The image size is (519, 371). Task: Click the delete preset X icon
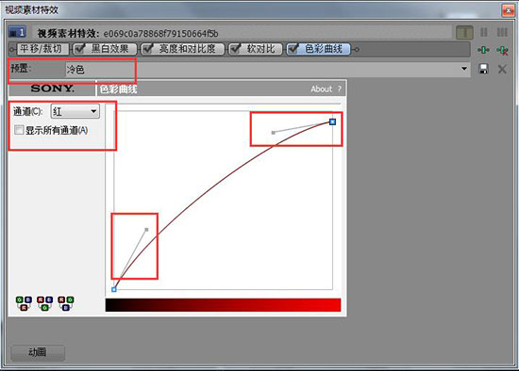pos(502,69)
